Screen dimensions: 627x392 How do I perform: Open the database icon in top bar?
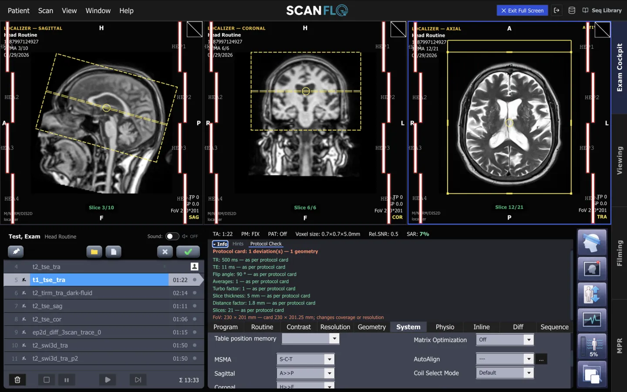tap(572, 10)
